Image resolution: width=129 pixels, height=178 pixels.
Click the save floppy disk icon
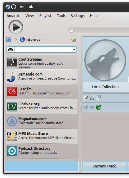pos(92,98)
